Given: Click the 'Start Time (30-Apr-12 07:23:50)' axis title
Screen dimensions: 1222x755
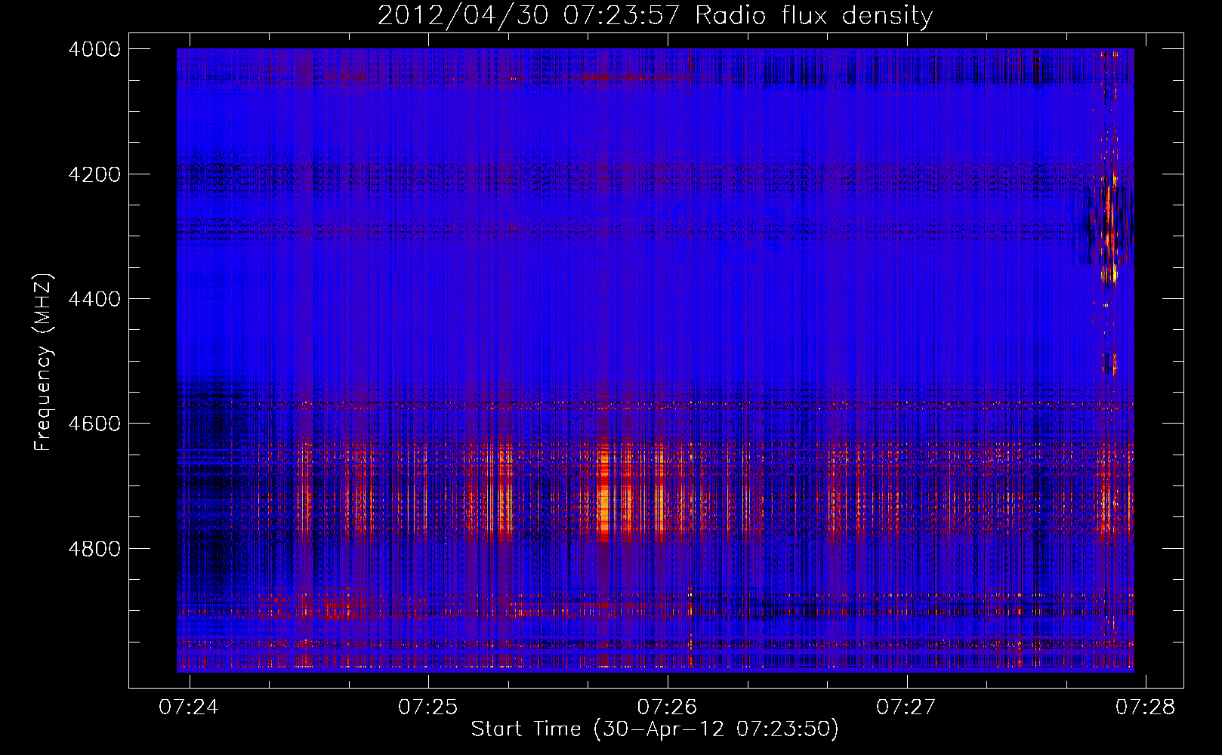Looking at the screenshot, I should 655,729.
